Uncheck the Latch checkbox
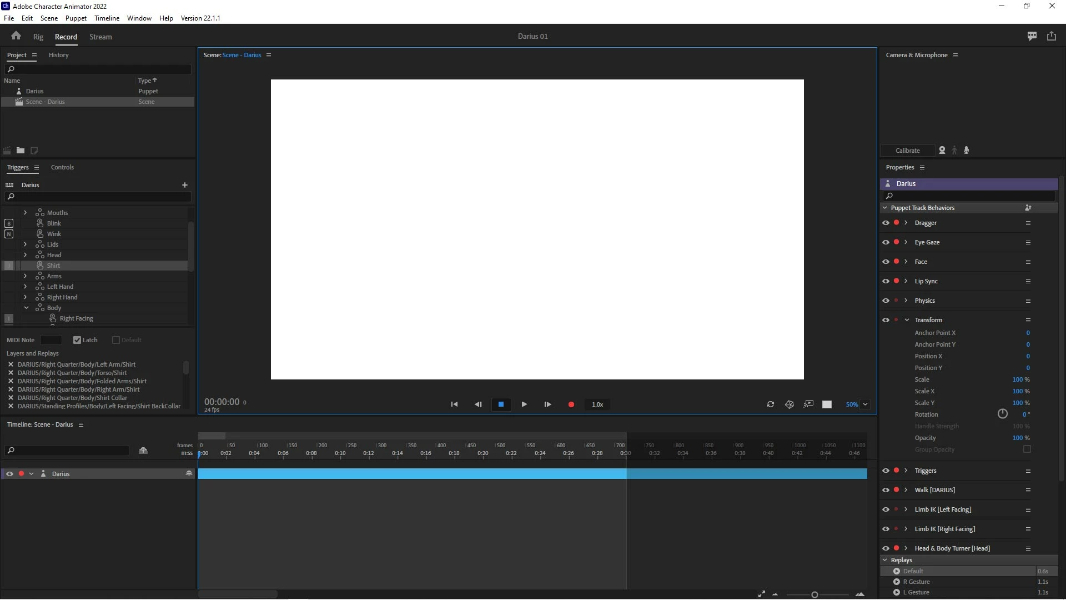The image size is (1066, 600). pos(77,340)
